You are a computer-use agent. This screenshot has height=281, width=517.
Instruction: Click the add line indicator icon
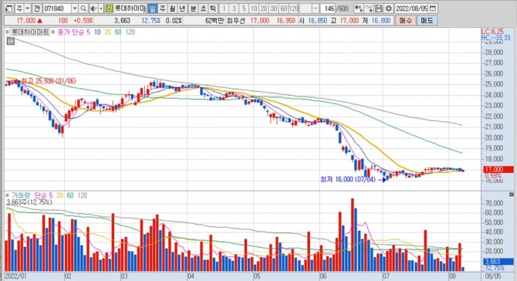(370, 8)
